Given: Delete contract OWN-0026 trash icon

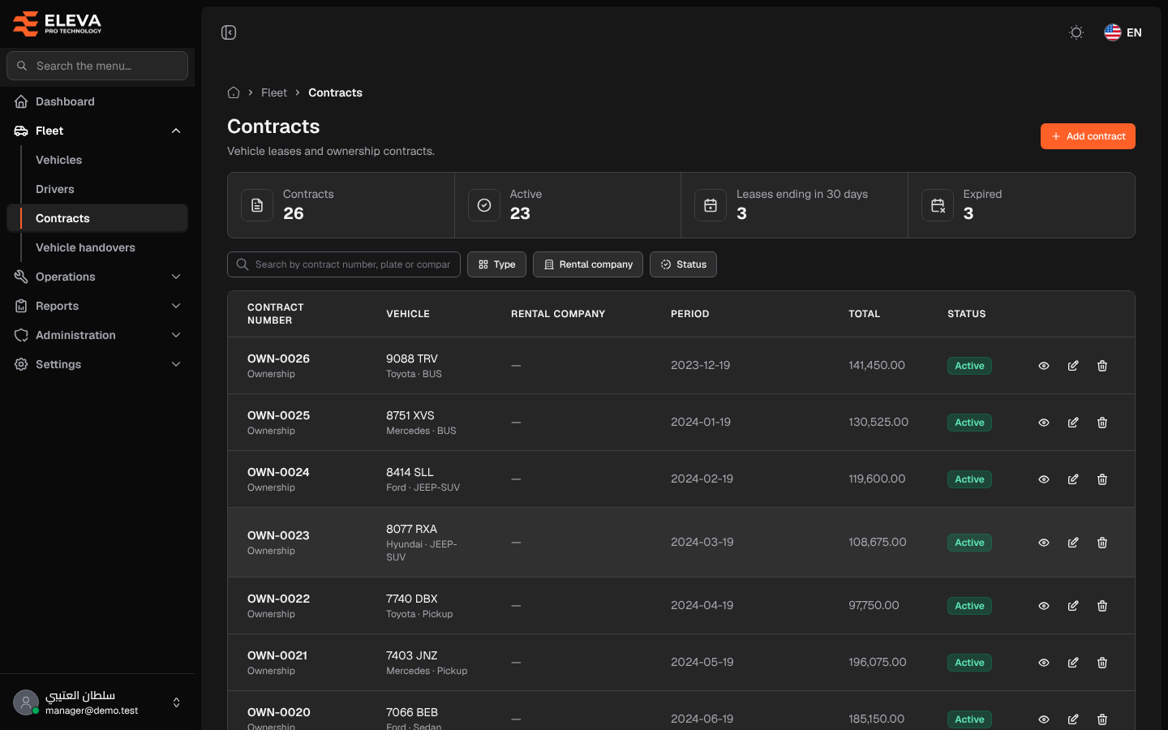Looking at the screenshot, I should (x=1102, y=366).
